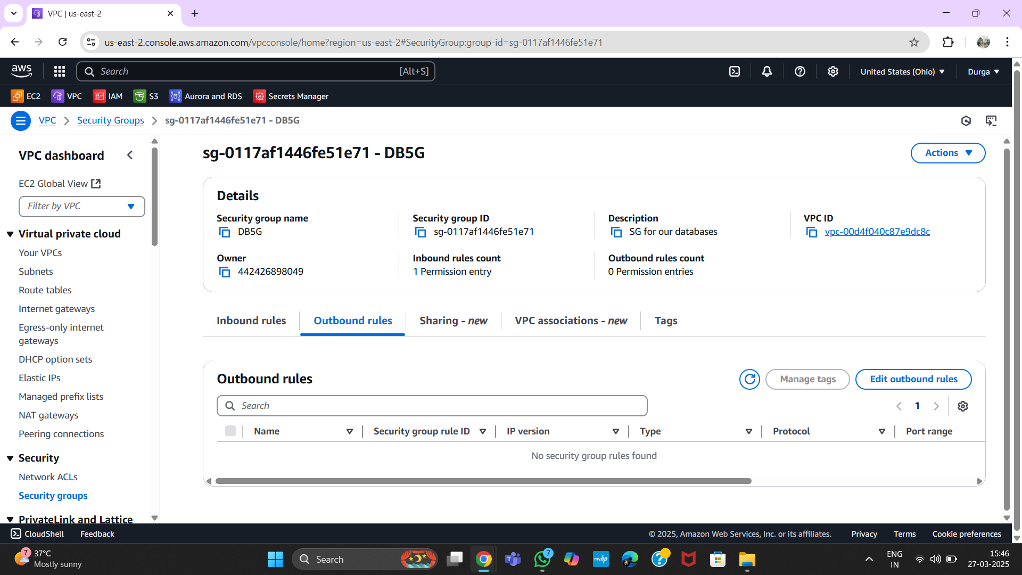Click the outbound rules horizontal scrollbar
Viewport: 1022px width, 575px height.
(x=483, y=481)
